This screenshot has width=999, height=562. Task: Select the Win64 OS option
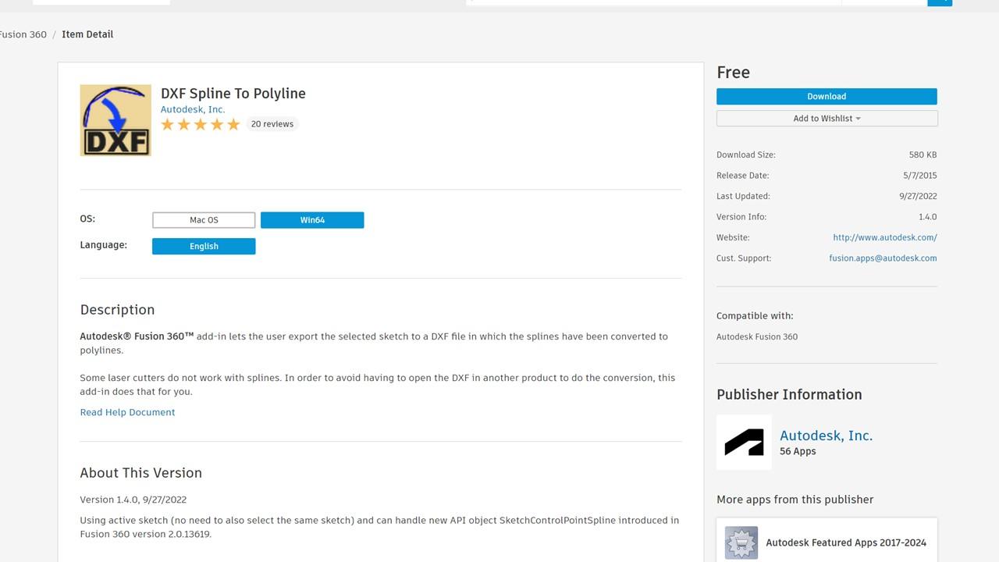[312, 220]
